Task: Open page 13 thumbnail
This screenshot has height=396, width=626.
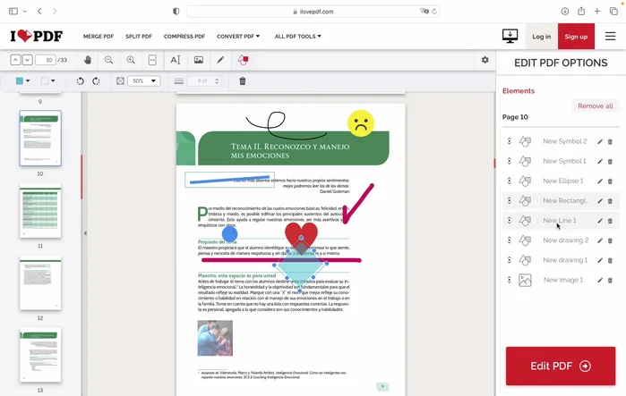Action: tap(40, 355)
